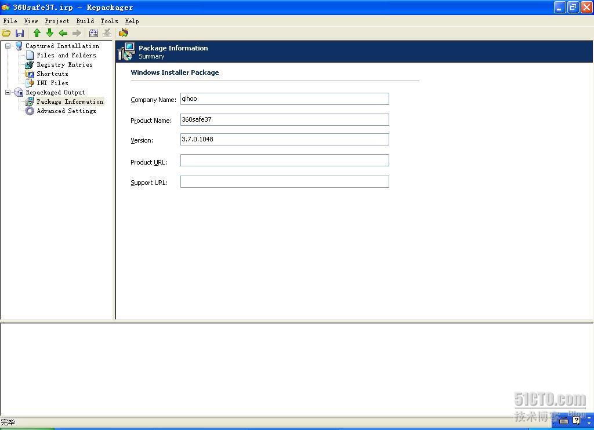The height and width of the screenshot is (430, 594).
Task: Open the Project menu
Action: point(57,21)
